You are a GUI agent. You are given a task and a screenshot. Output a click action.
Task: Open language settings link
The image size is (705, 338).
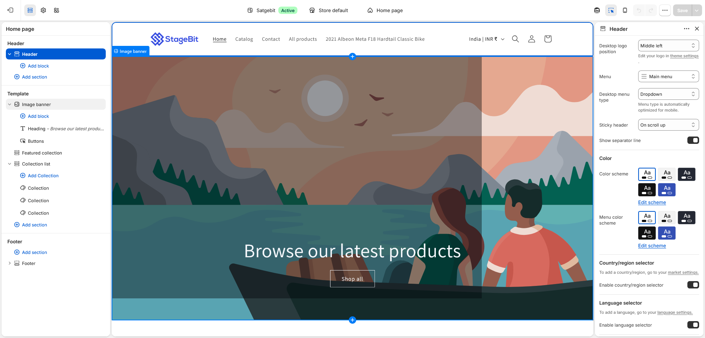(x=675, y=313)
